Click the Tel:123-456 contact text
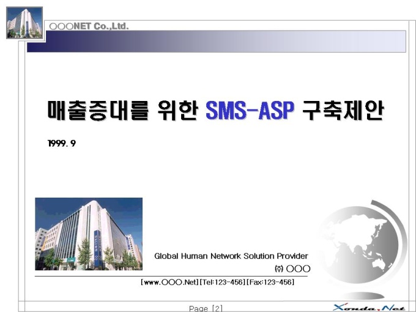 (222, 282)
